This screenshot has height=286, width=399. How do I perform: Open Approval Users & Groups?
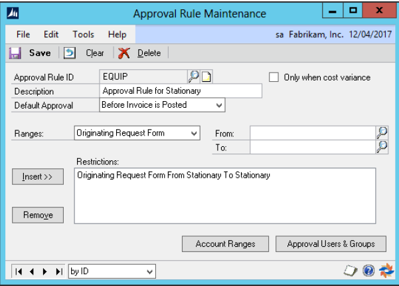(x=331, y=244)
